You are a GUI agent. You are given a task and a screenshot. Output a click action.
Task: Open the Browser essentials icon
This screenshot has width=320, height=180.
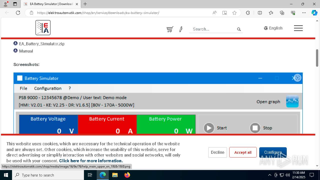coord(293,13)
